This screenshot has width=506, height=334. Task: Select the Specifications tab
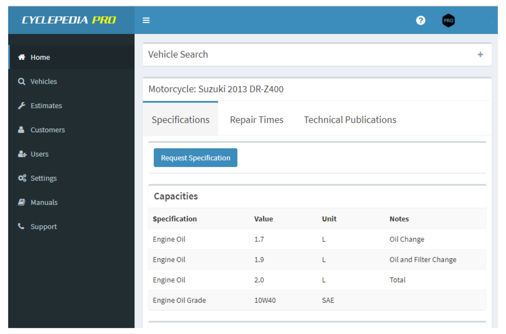(181, 119)
